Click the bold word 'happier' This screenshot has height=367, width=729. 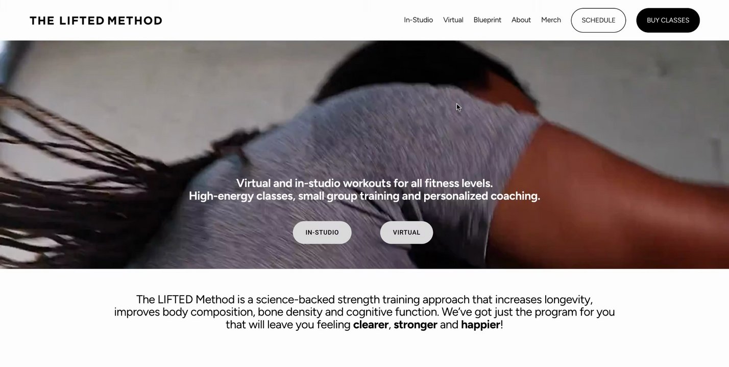(480, 325)
